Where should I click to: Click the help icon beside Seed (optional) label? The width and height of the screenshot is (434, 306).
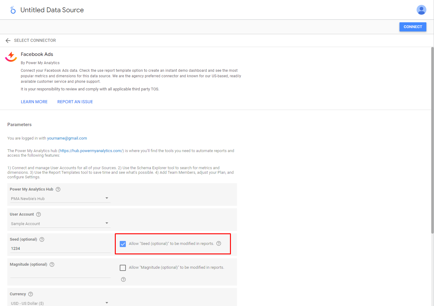click(x=42, y=239)
